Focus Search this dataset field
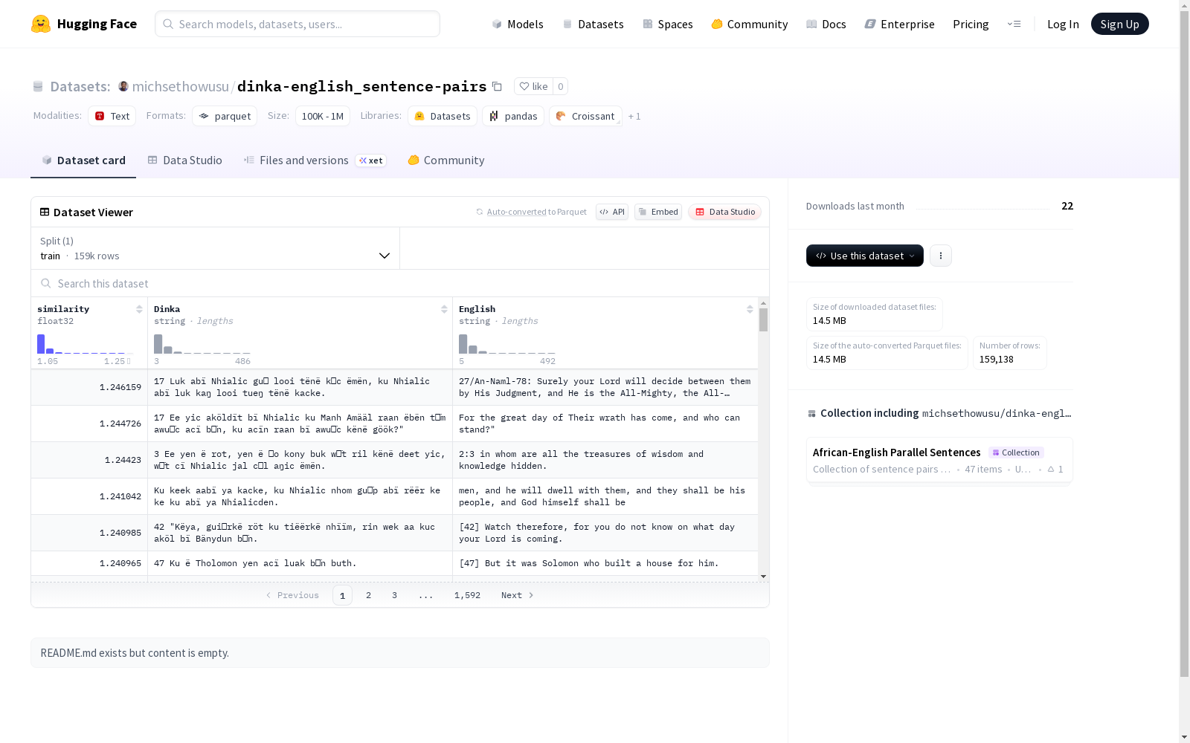The image size is (1190, 743). (400, 283)
